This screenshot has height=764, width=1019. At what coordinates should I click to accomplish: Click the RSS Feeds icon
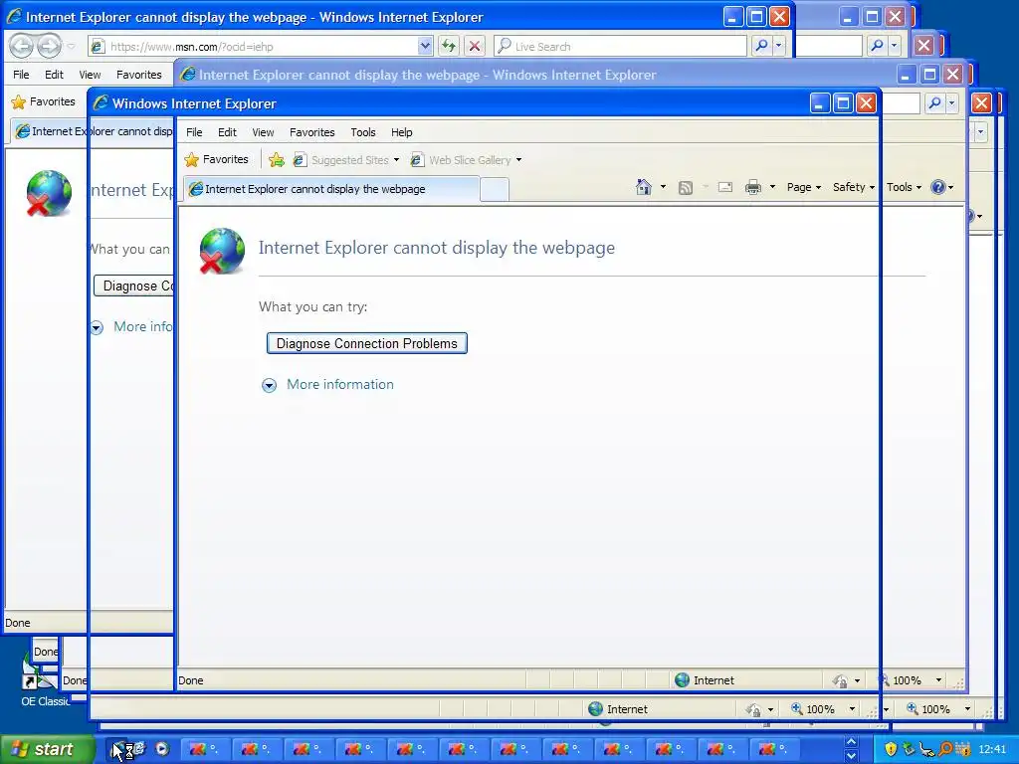point(685,188)
